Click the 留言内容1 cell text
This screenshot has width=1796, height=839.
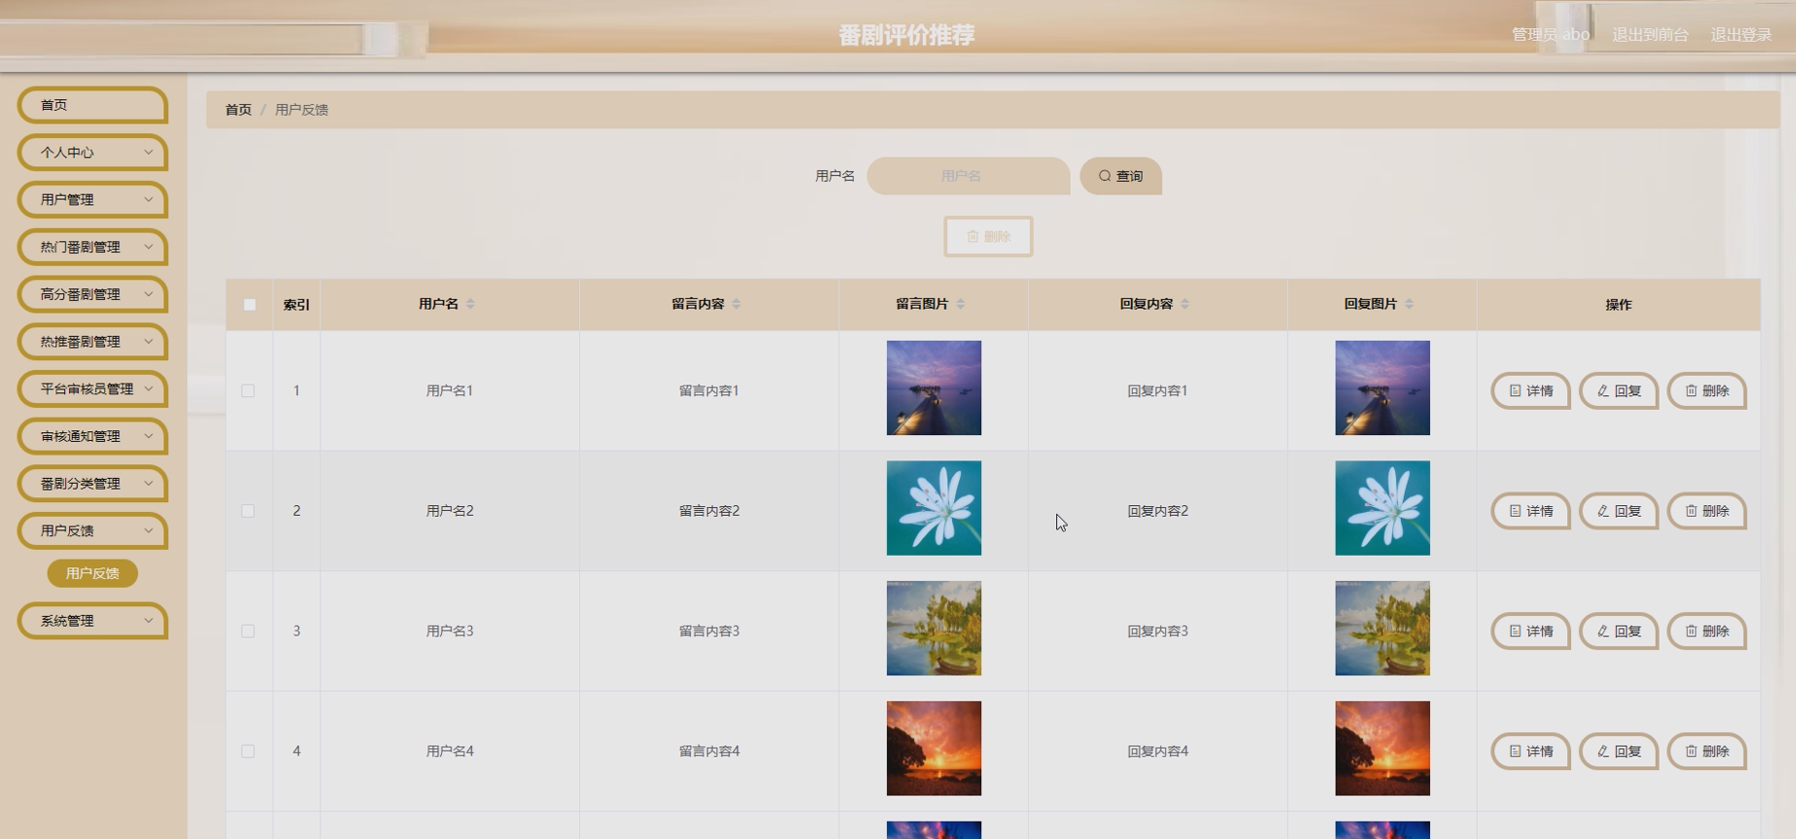coord(709,390)
